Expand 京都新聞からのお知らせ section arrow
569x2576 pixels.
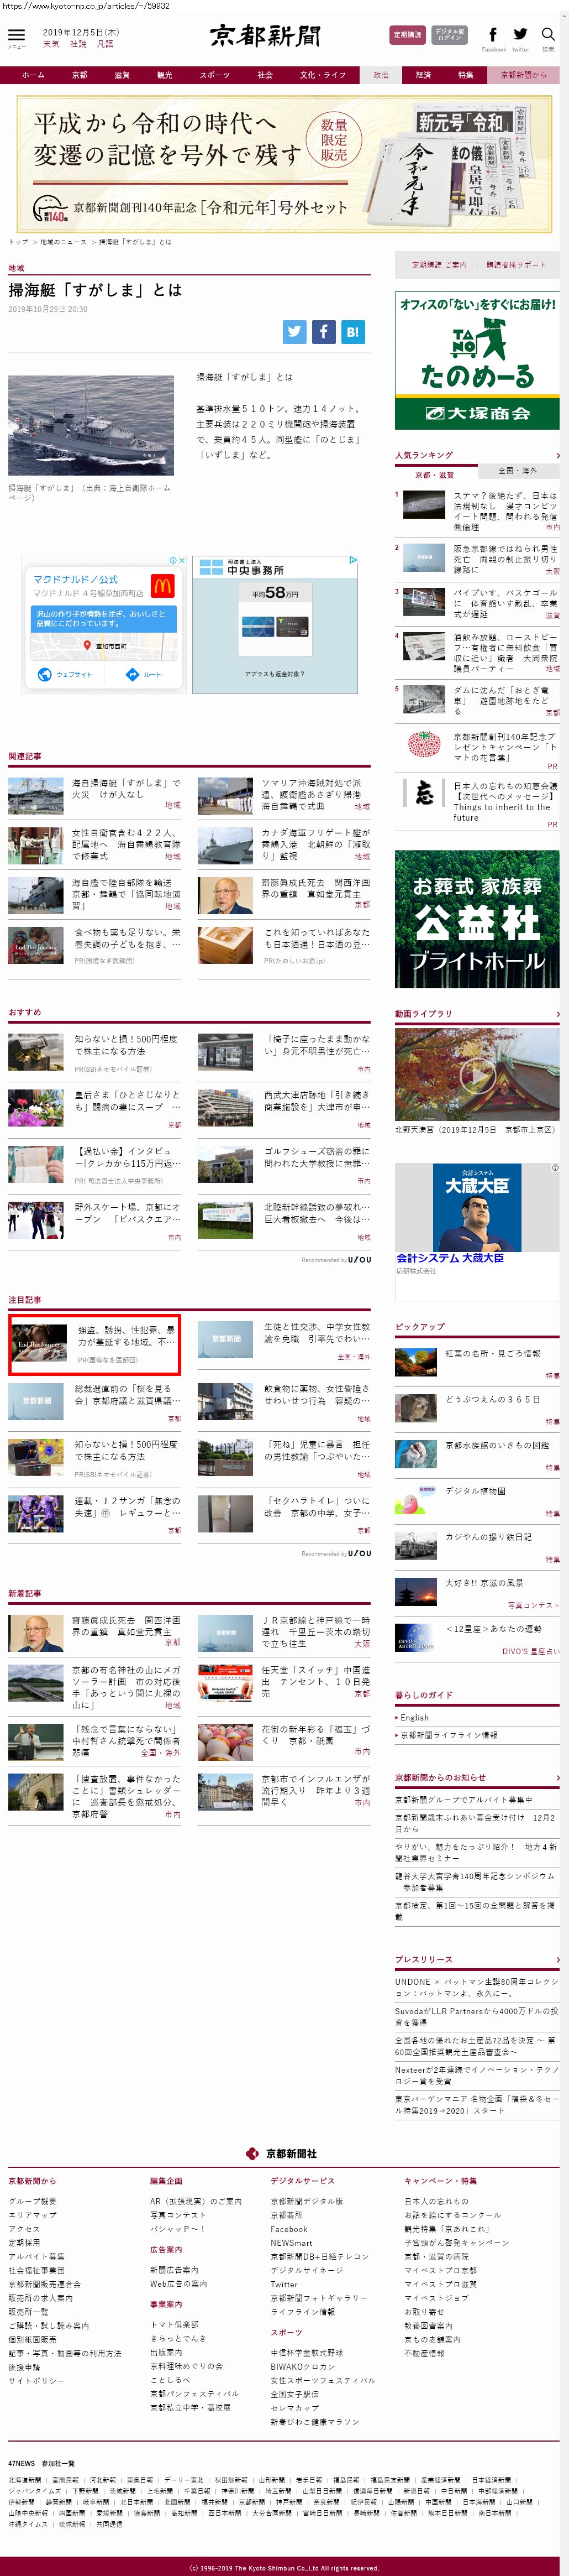[557, 1777]
